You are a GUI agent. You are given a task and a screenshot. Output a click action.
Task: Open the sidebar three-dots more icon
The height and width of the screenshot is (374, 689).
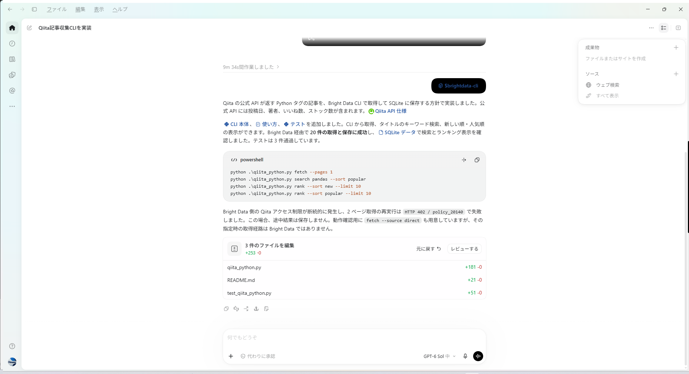click(x=12, y=106)
